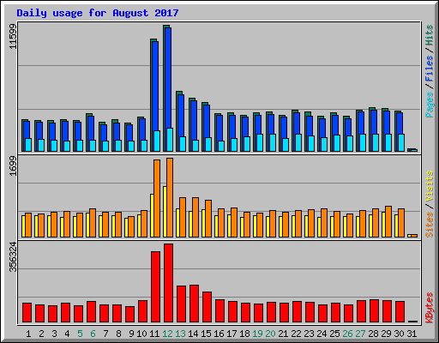The height and width of the screenshot is (343, 439).
Task: Click the red KBytes bar for day 28
Action: [x=374, y=311]
